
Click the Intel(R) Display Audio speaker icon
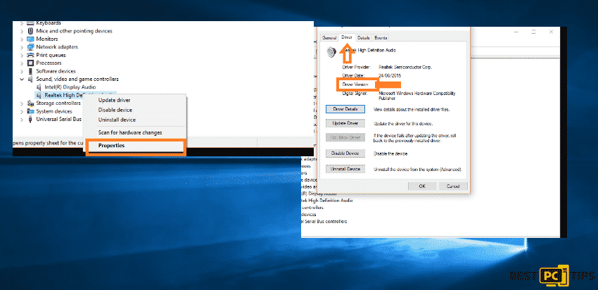[x=39, y=87]
